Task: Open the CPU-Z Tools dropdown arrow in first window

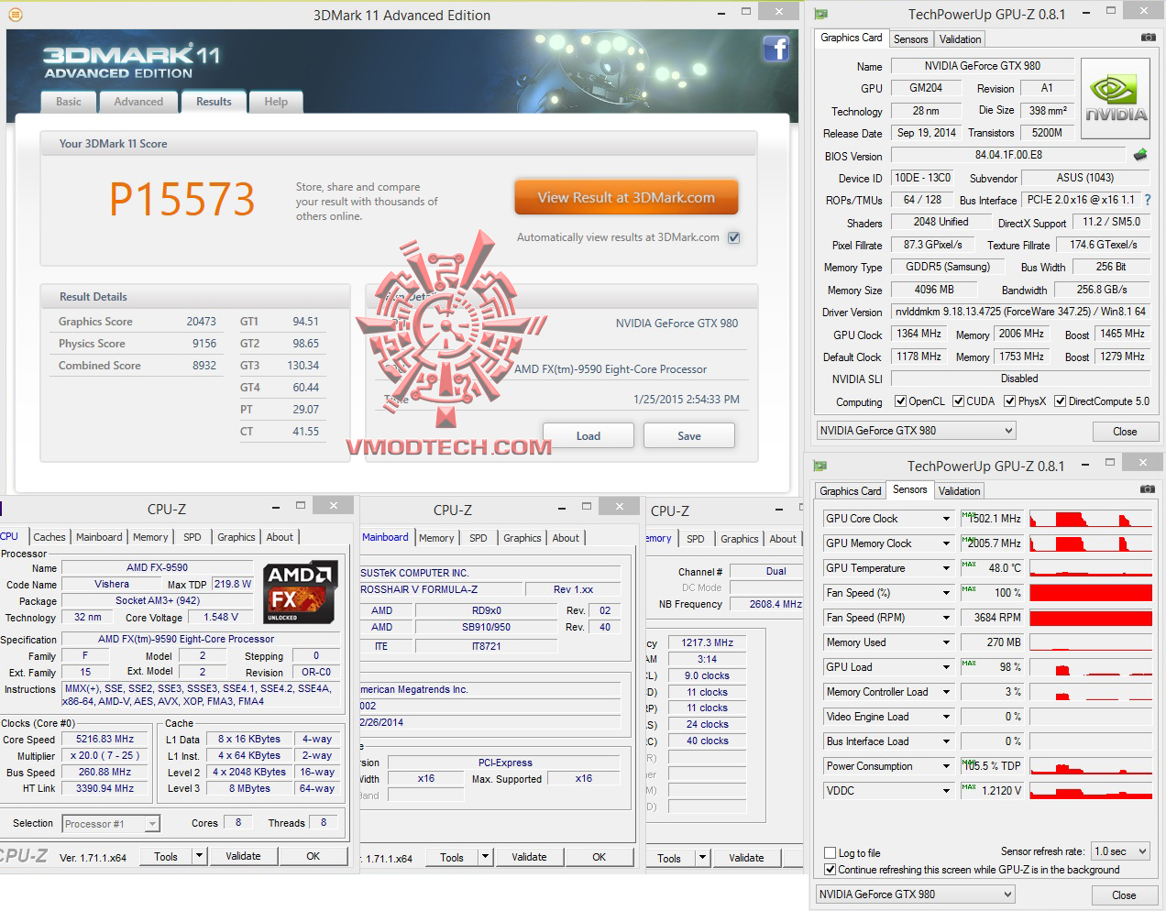Action: coord(199,856)
